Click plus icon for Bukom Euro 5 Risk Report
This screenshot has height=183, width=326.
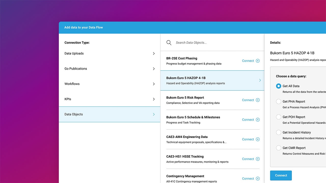click(258, 100)
